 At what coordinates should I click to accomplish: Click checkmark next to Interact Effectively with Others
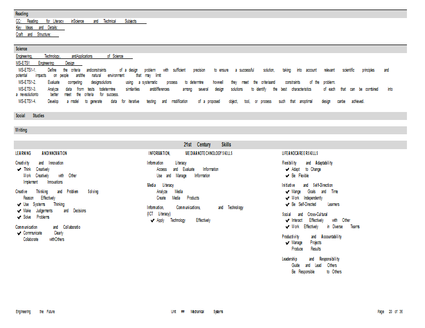[287, 220]
